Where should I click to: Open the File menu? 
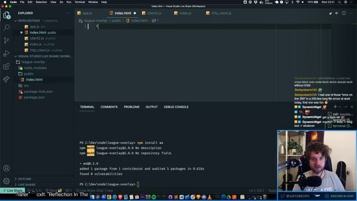(x=22, y=2)
